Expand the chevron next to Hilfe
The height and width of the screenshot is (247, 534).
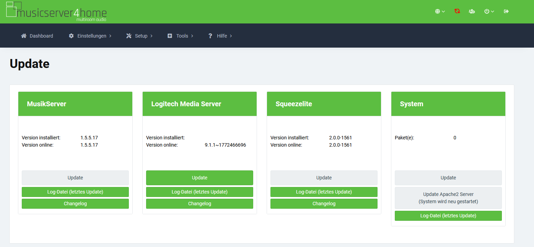tap(231, 36)
